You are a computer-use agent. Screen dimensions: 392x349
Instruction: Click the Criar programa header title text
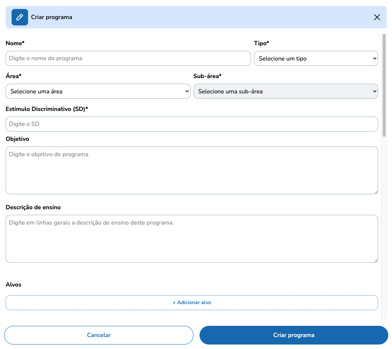pos(52,17)
